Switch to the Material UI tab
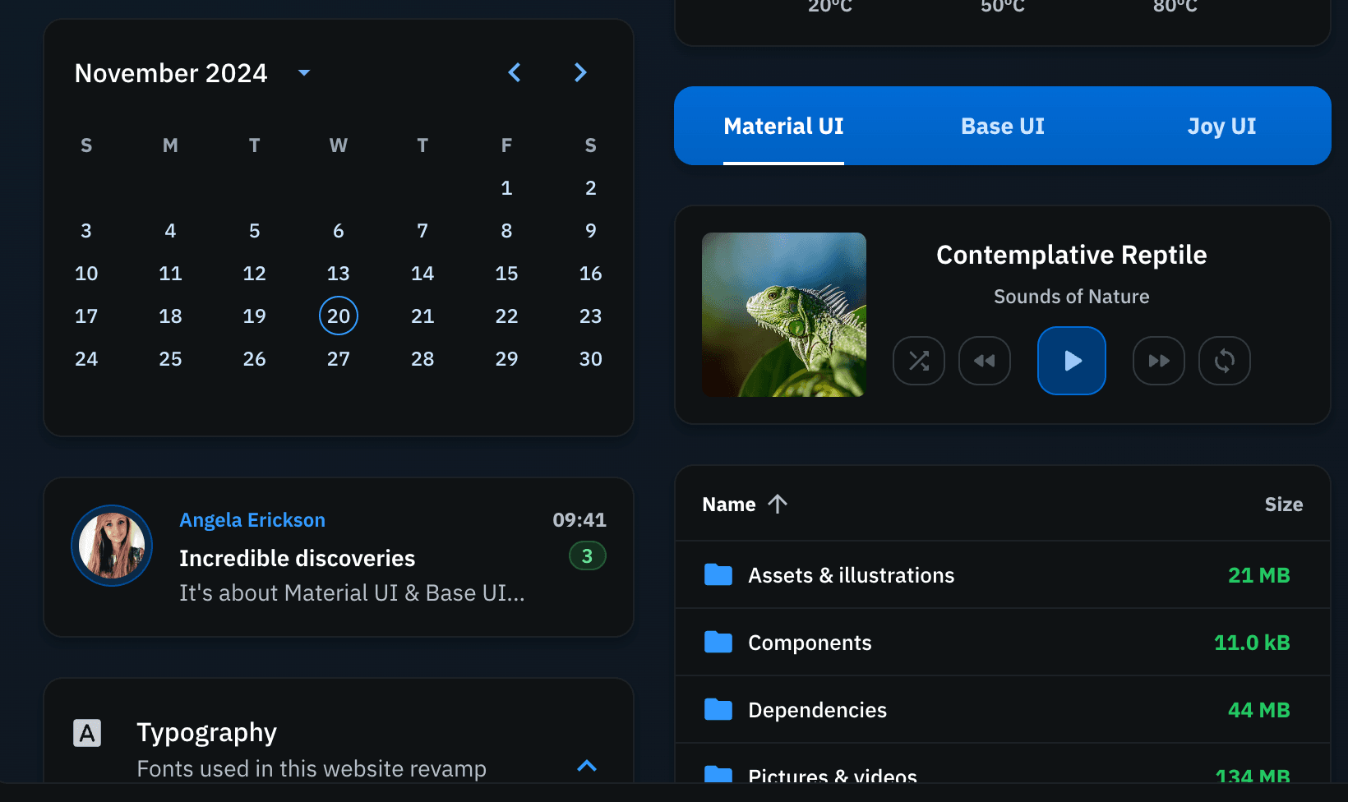 [783, 126]
